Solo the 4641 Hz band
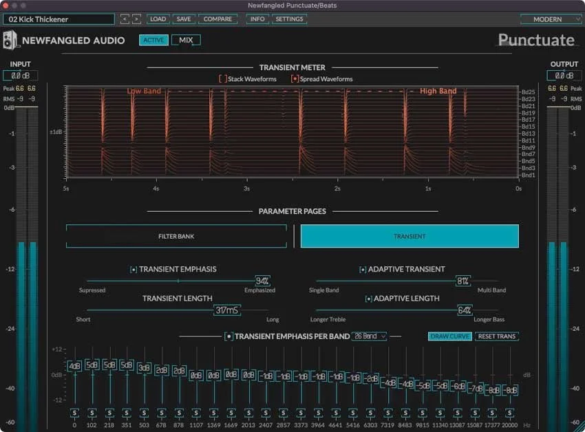This screenshot has width=585, height=432. [336, 413]
